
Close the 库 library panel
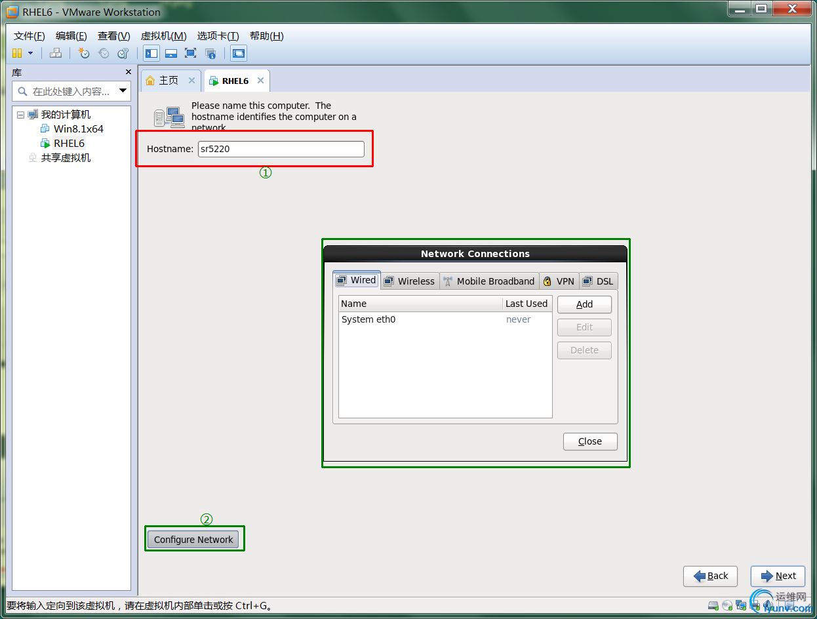(129, 72)
